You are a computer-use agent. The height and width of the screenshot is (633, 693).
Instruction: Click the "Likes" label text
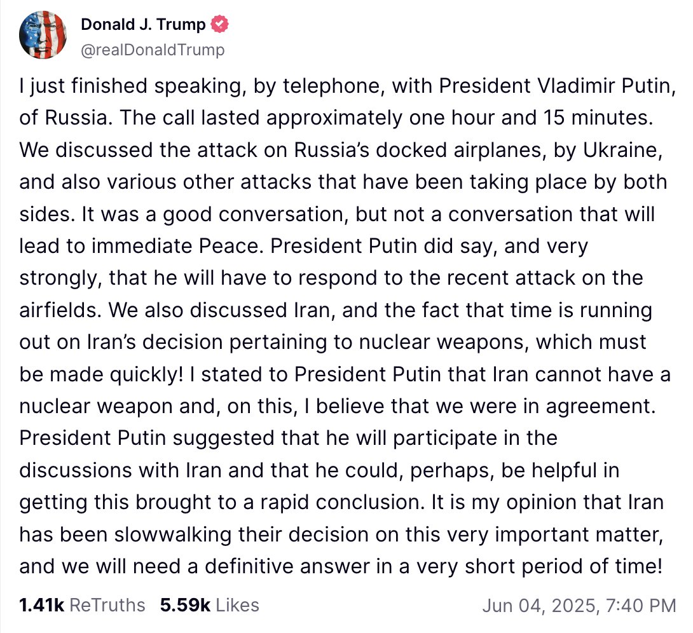(x=237, y=604)
